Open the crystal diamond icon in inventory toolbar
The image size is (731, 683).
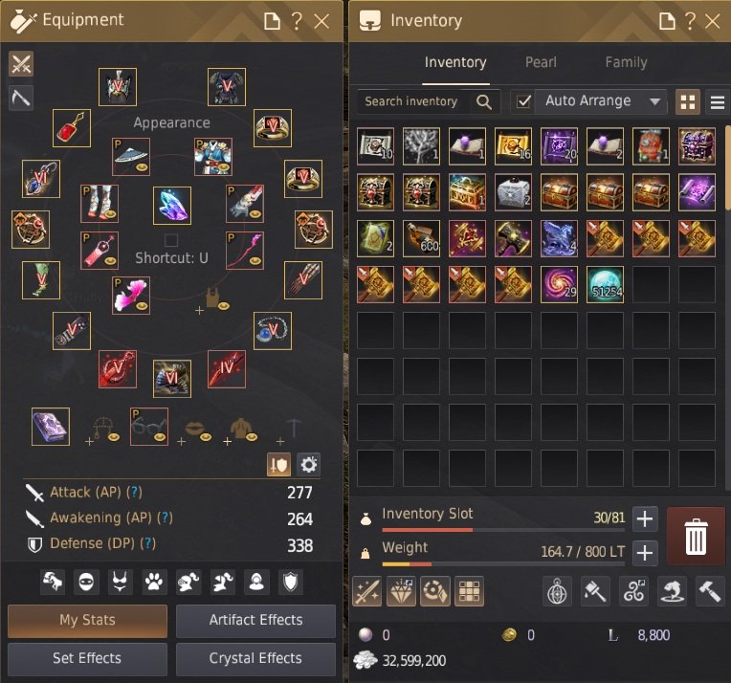pyautogui.click(x=402, y=591)
